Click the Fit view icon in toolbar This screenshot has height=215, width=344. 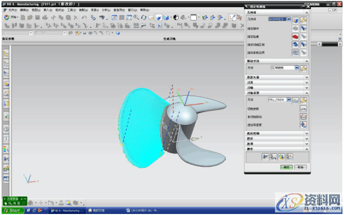point(114,17)
